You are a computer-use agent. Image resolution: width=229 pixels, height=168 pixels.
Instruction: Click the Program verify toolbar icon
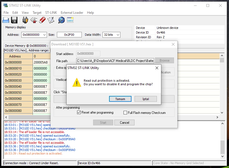coord(51,20)
